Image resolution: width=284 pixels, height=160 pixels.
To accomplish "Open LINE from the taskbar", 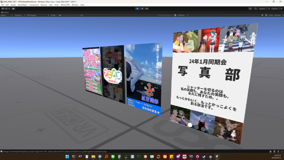I will coord(113,157).
